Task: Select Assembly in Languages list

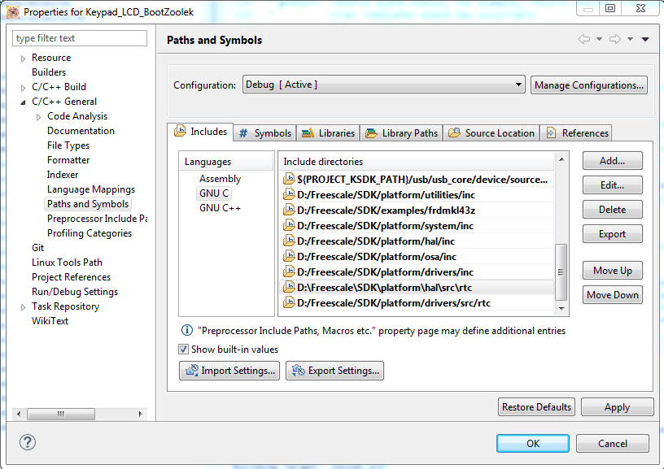Action: coord(221,179)
